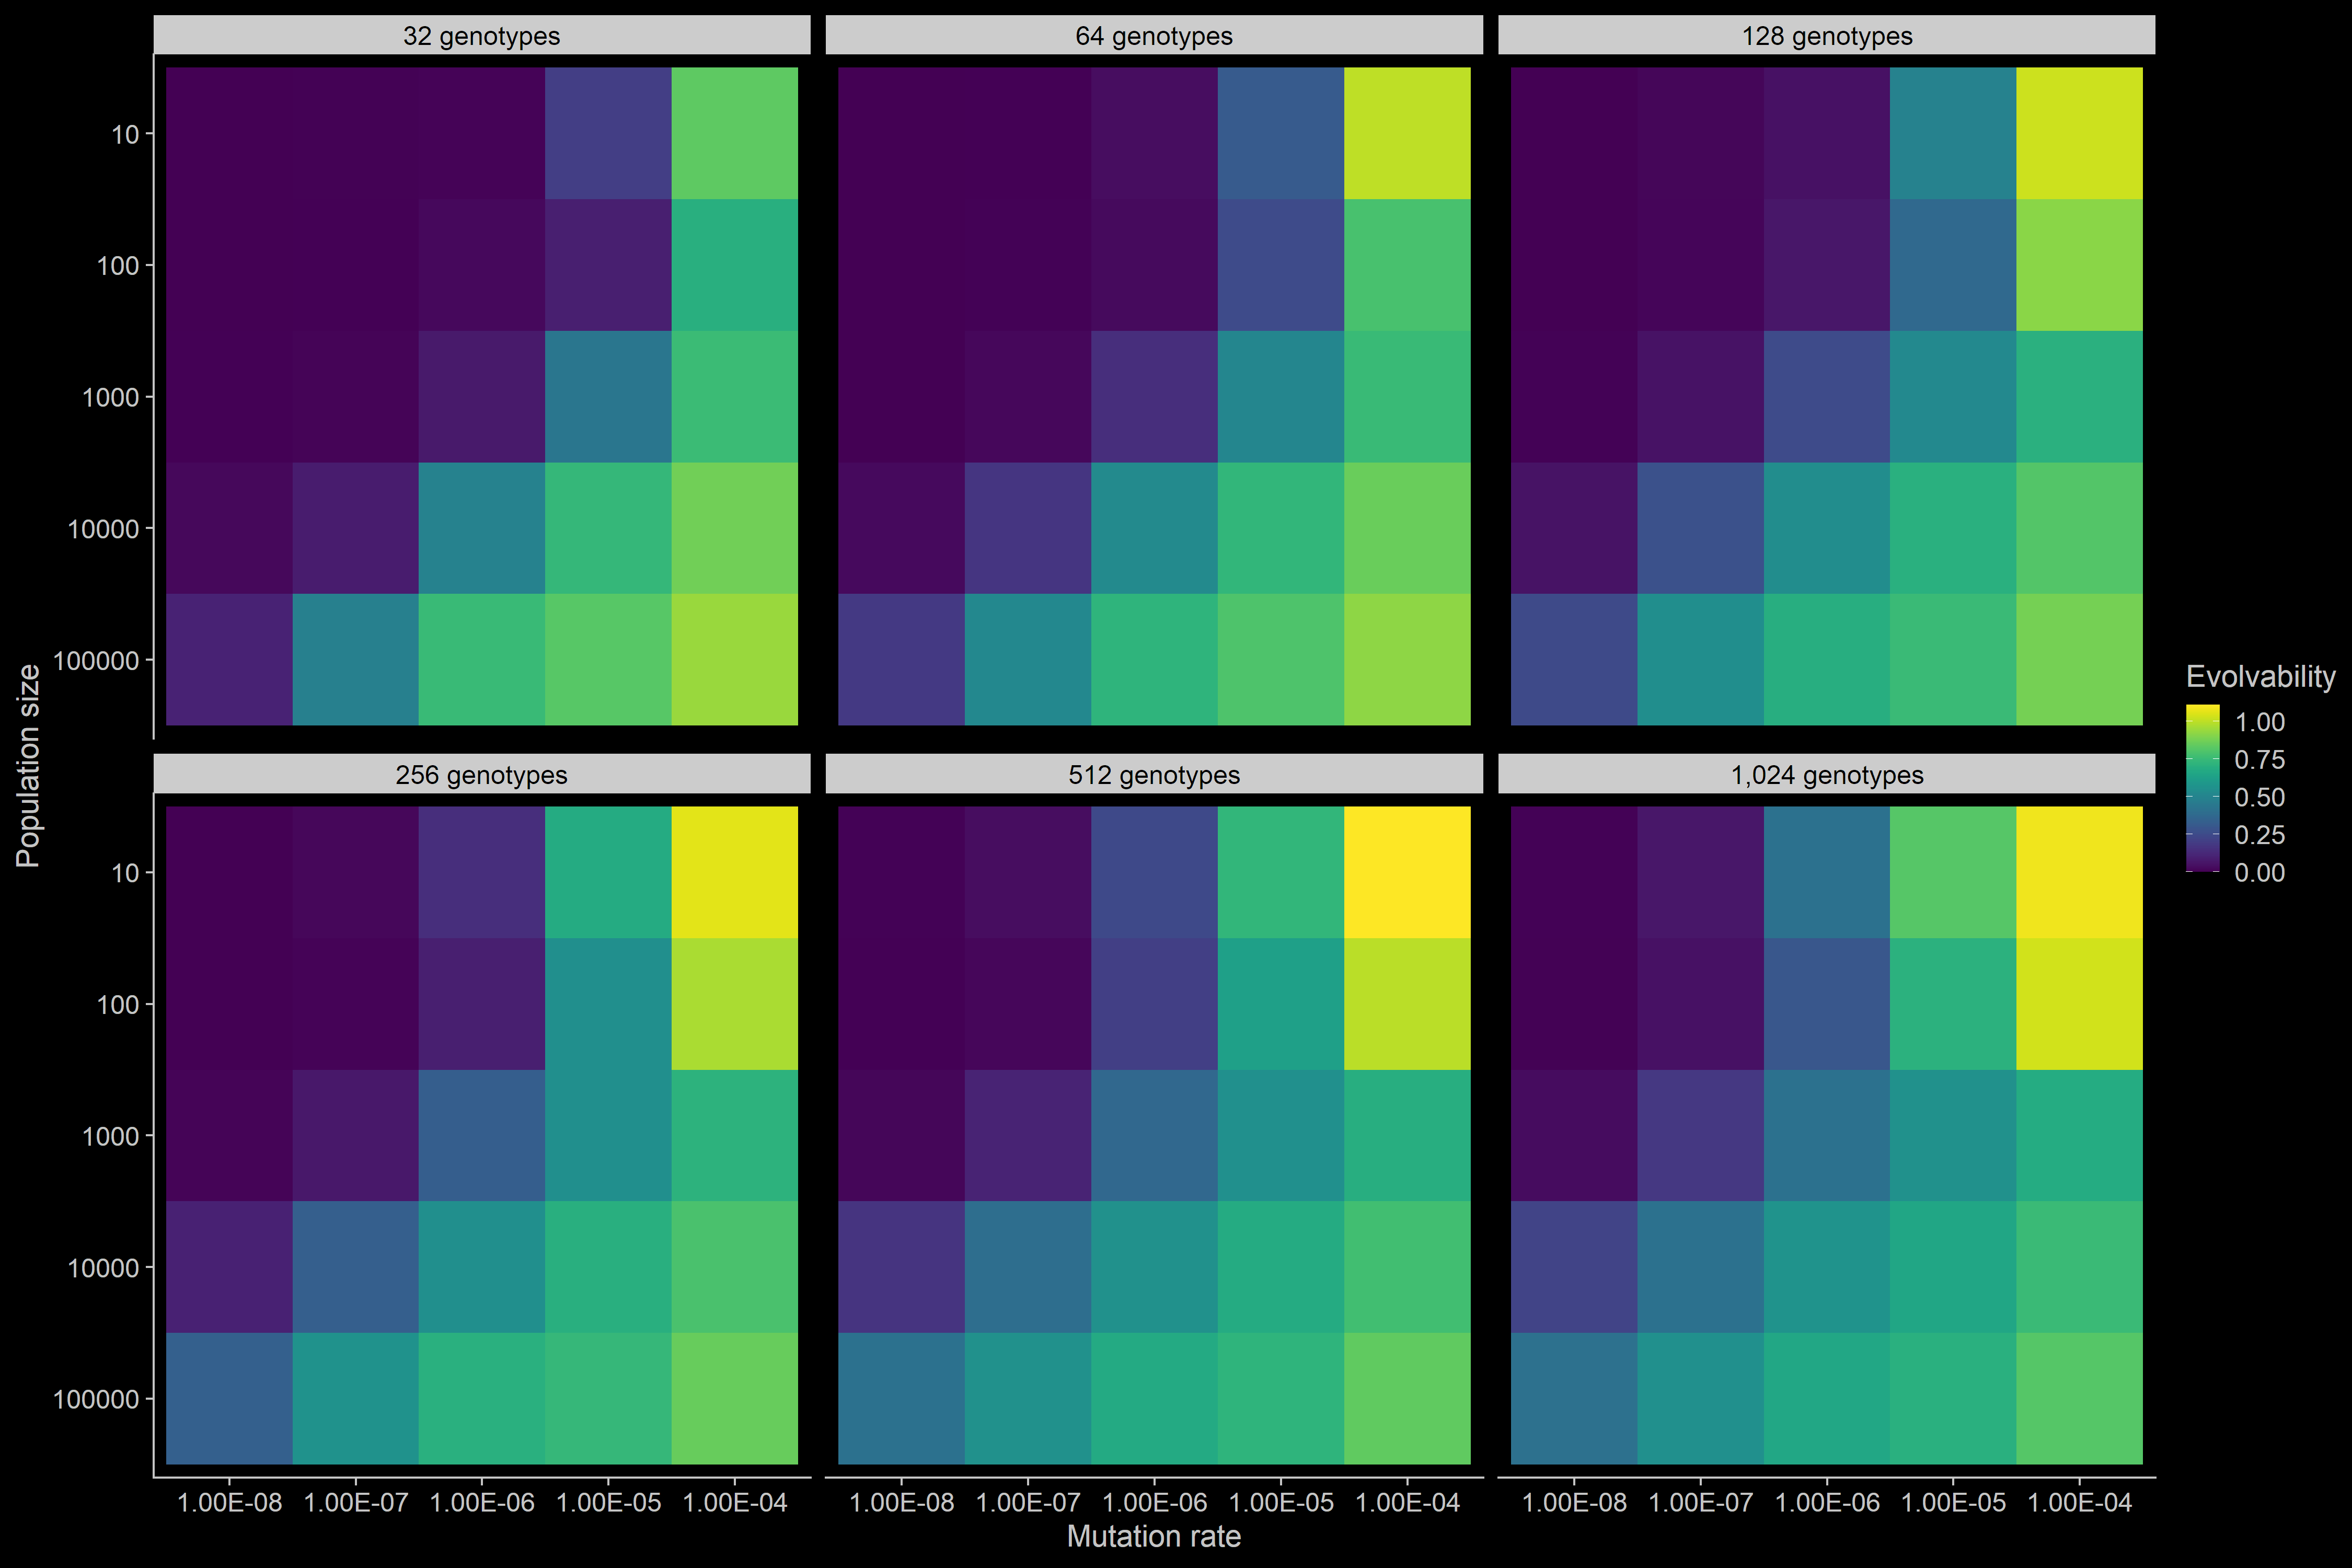Click the legend value 0.00
This screenshot has height=1568, width=2352.
click(2260, 872)
